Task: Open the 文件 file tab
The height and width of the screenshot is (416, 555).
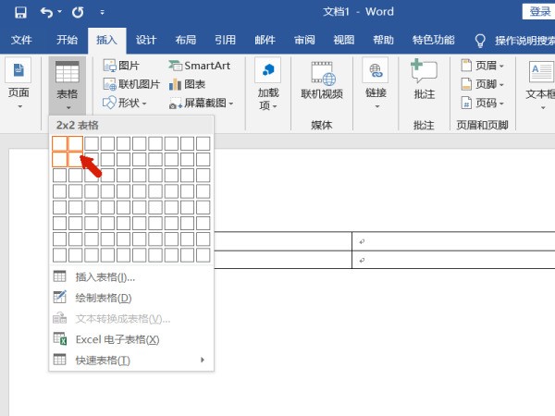Action: click(x=21, y=40)
